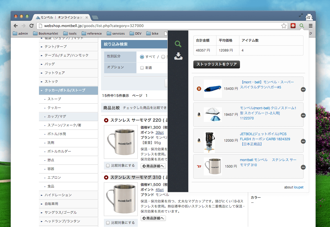Expand the フットウェア category
330x227 pixels.
69,73
